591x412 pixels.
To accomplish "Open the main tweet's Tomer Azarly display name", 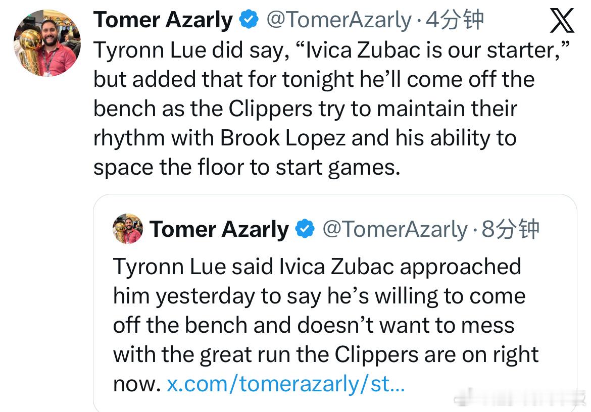I will coord(163,20).
